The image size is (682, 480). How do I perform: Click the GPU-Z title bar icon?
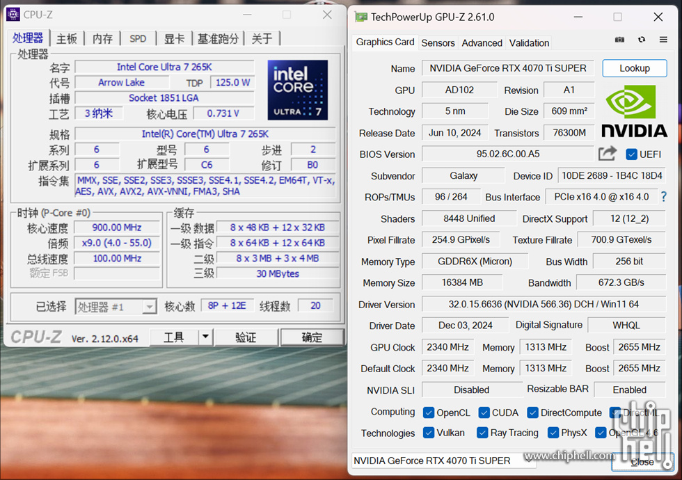click(361, 17)
